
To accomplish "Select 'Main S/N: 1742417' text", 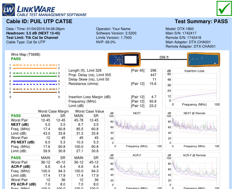I will pyautogui.click(x=181, y=33).
